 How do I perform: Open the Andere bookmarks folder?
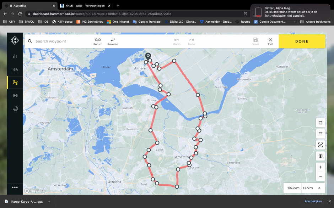pos(315,22)
